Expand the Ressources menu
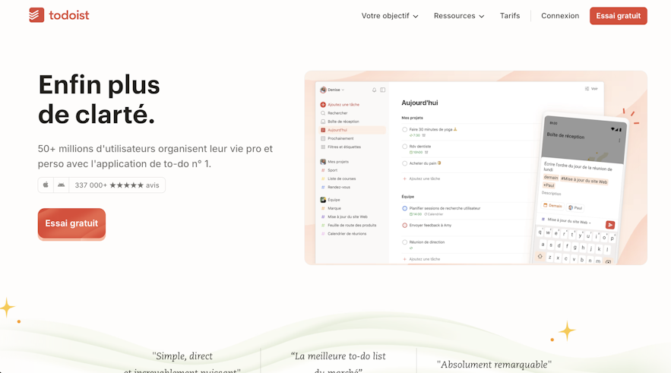Image resolution: width=671 pixels, height=373 pixels. pyautogui.click(x=459, y=16)
